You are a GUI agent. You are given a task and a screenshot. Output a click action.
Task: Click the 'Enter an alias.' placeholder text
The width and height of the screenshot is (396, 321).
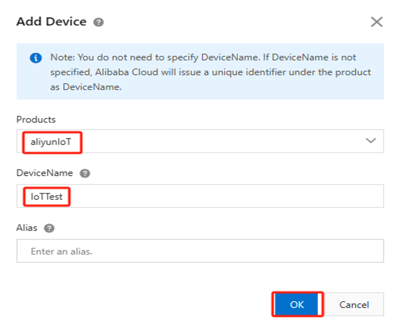tap(61, 251)
